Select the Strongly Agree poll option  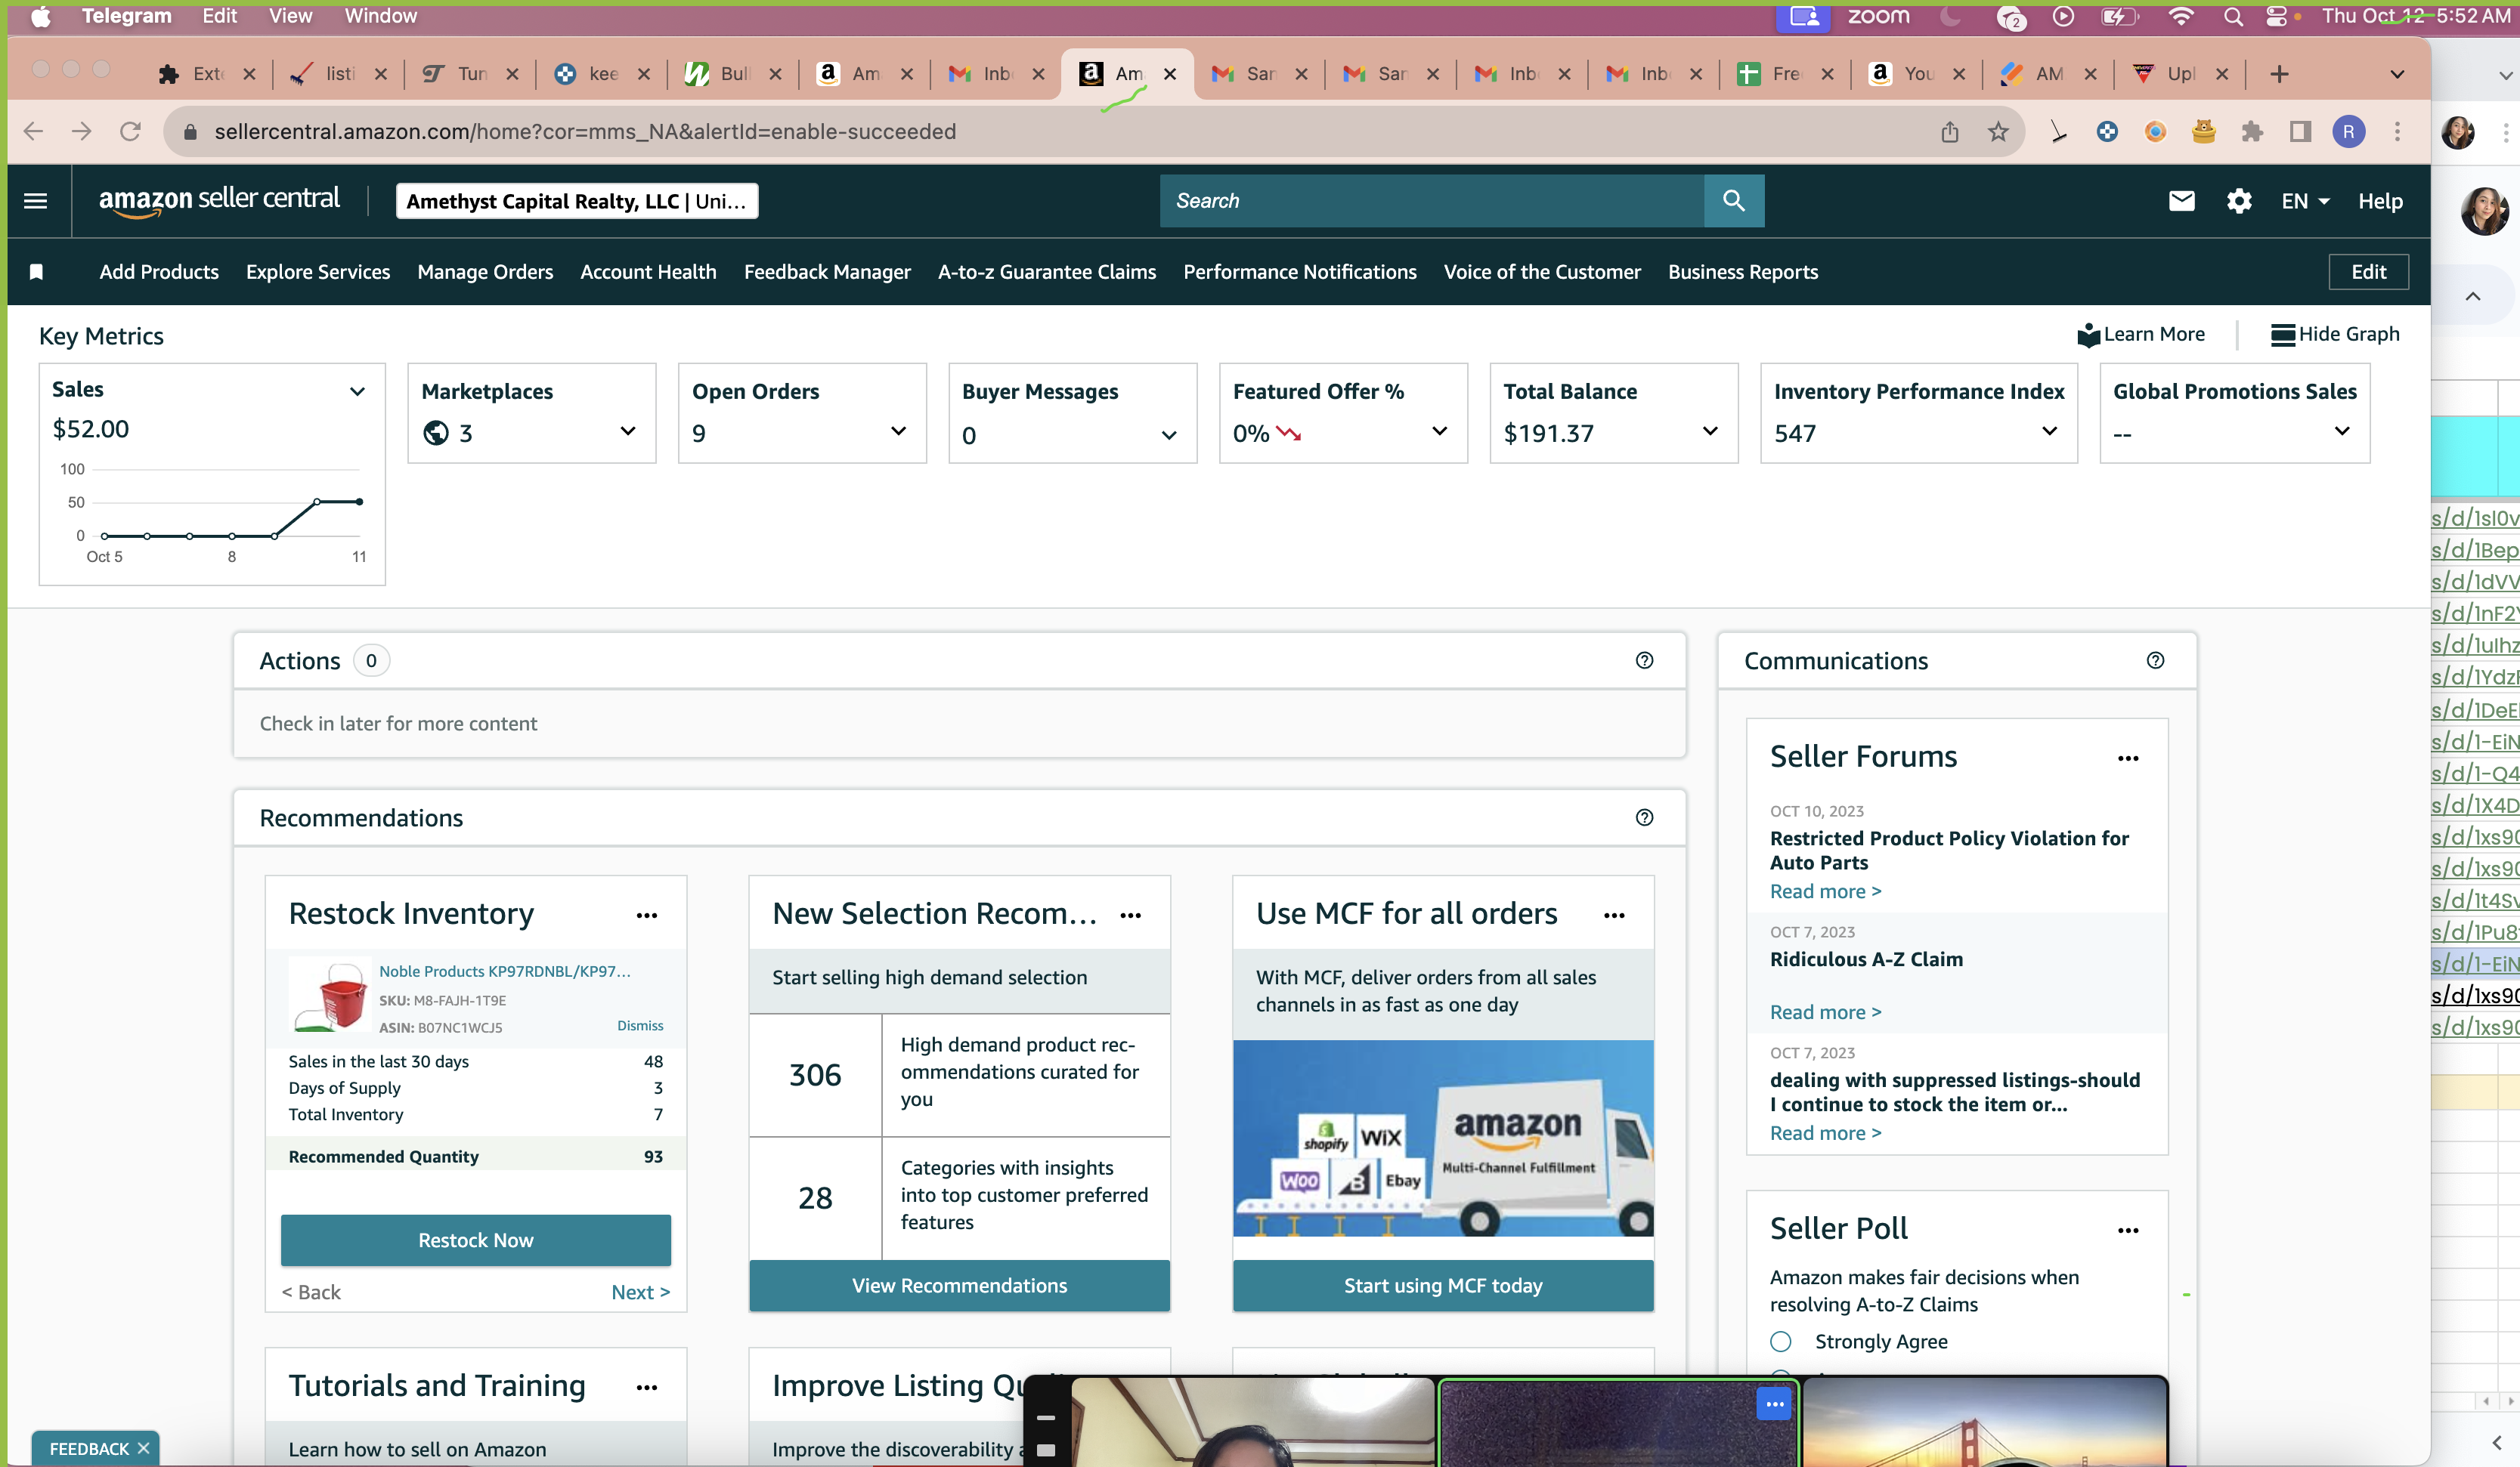point(1780,1341)
